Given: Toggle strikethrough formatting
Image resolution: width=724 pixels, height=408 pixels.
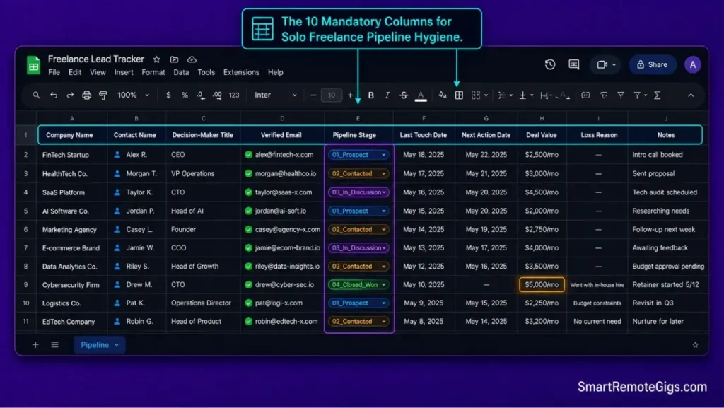Looking at the screenshot, I should [404, 95].
